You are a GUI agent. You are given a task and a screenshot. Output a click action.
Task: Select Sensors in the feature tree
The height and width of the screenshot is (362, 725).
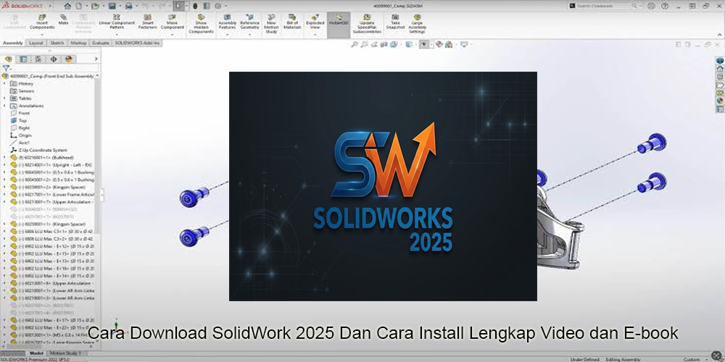coord(22,91)
